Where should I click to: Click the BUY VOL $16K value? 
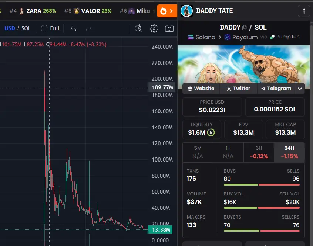pos(230,202)
